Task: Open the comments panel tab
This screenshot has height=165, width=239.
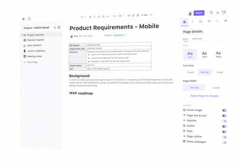Action: point(209,21)
